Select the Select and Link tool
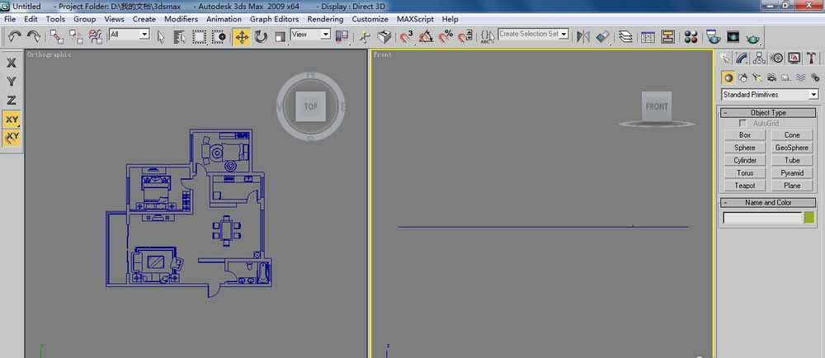The width and height of the screenshot is (825, 358). pos(57,36)
